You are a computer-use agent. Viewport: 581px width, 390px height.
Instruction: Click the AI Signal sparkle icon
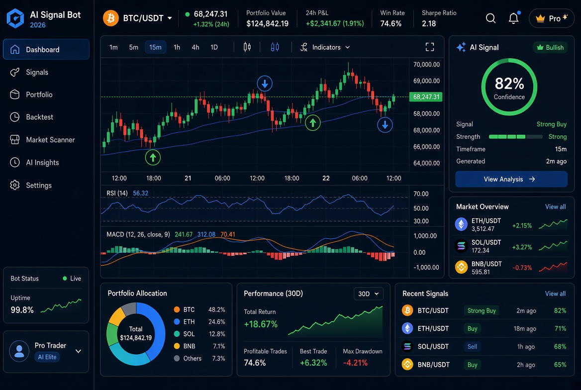click(461, 47)
